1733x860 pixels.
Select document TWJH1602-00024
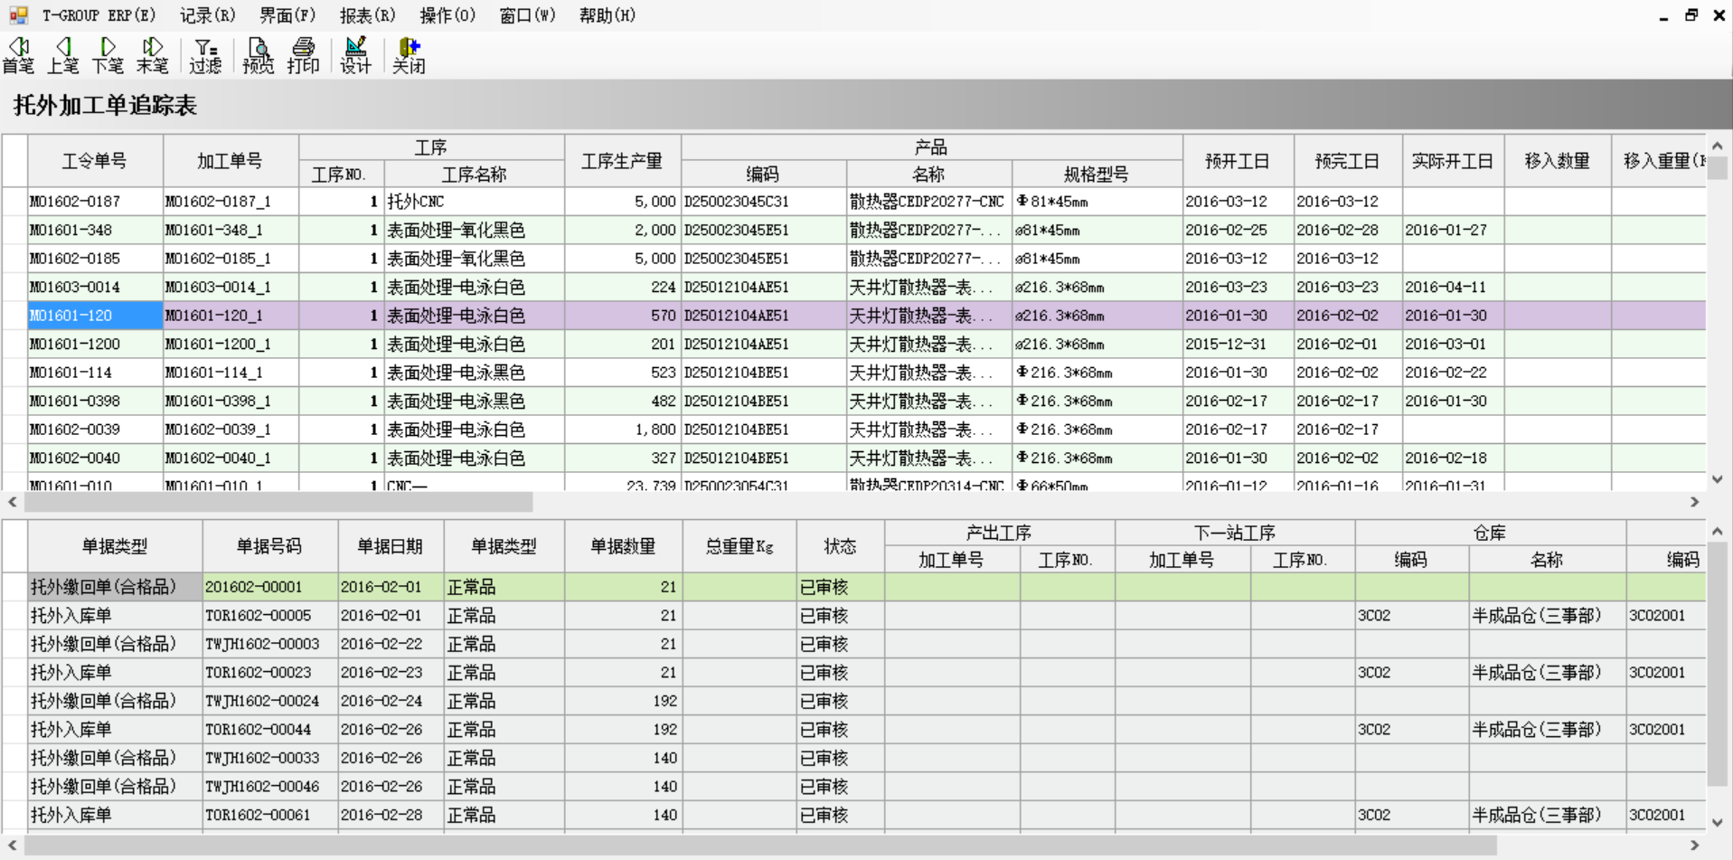tap(269, 701)
